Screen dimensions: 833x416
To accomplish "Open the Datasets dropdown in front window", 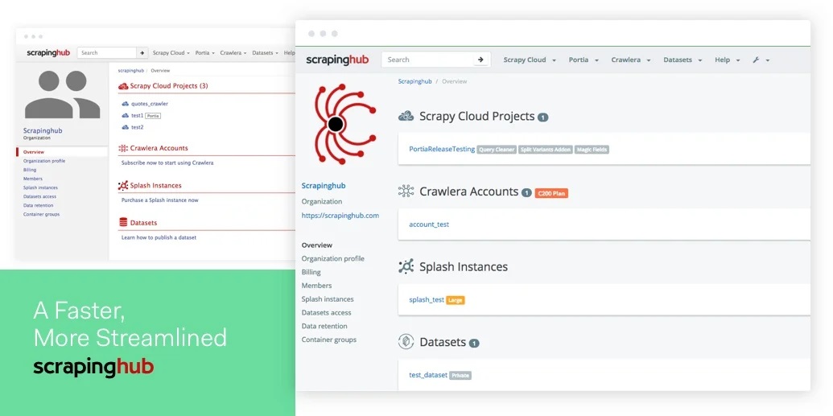I will point(682,60).
